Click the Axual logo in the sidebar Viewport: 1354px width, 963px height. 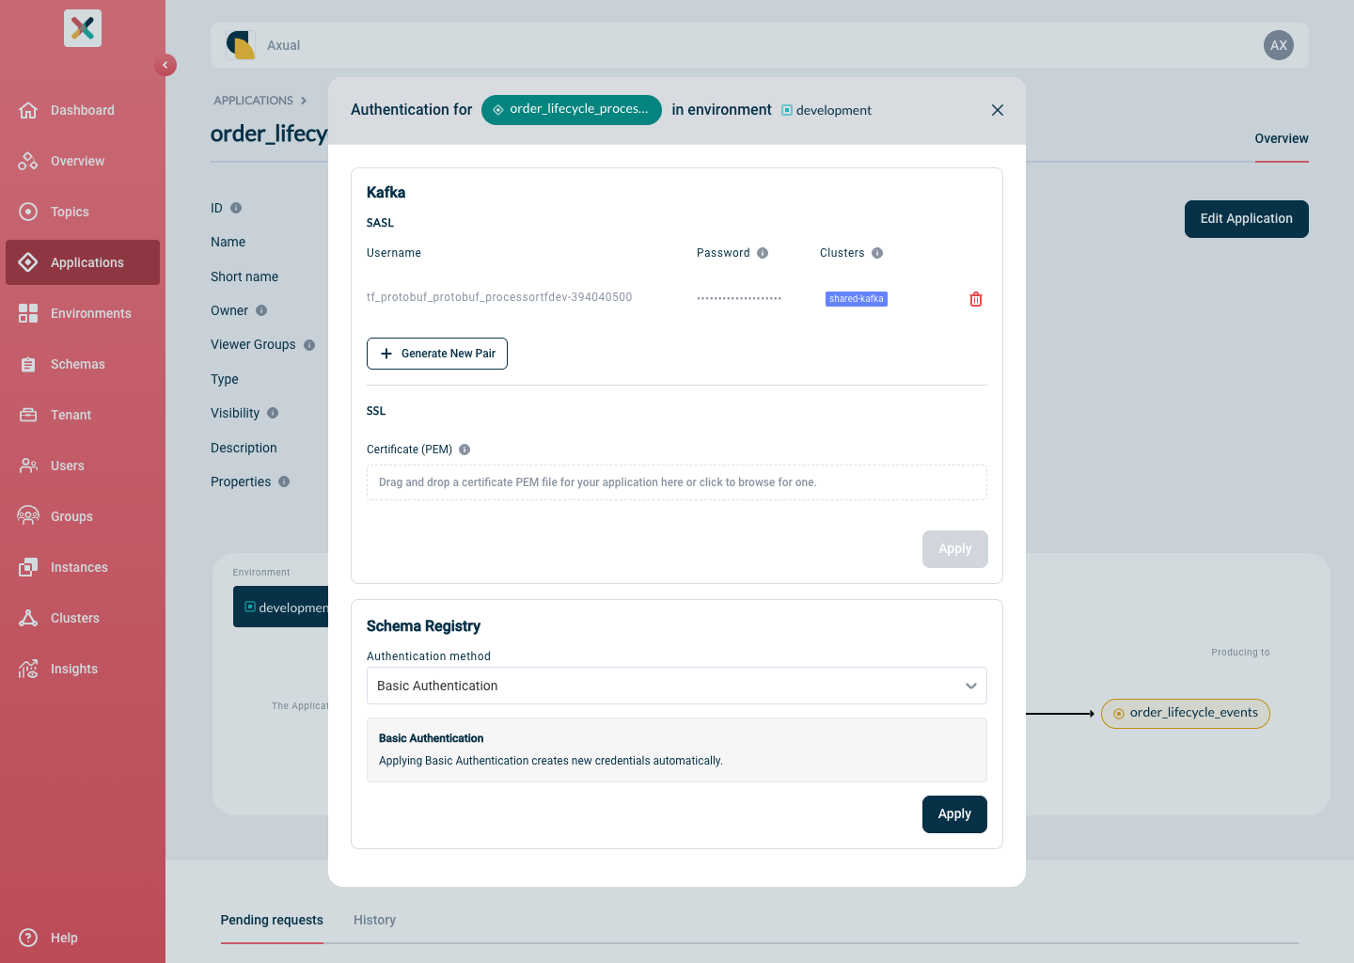tap(83, 28)
